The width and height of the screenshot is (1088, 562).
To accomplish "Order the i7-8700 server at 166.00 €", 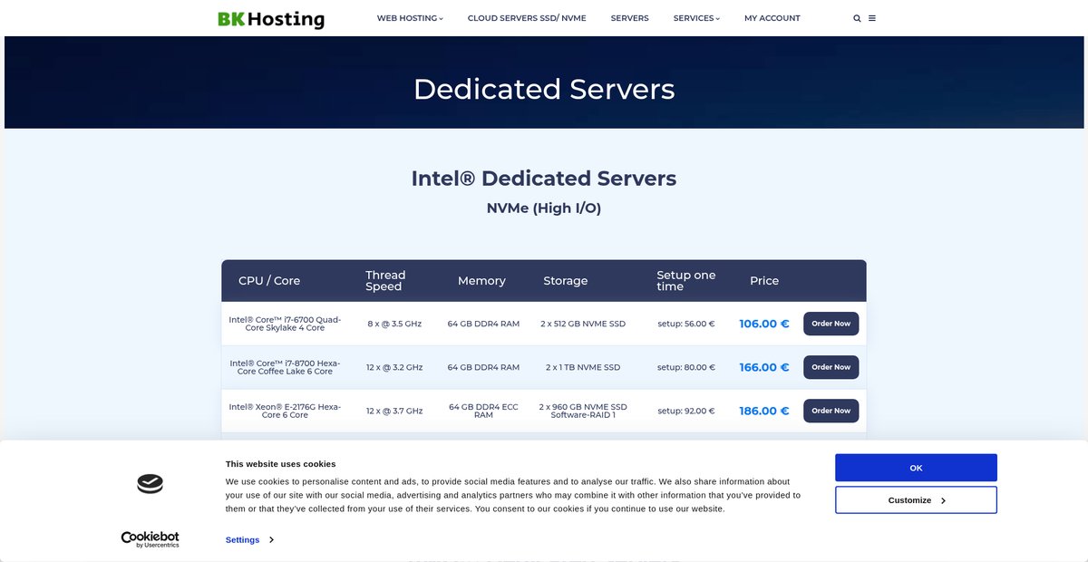I will click(x=831, y=367).
